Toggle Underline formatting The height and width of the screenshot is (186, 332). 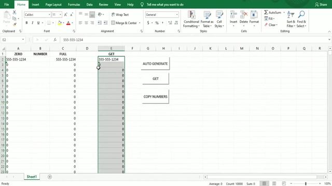pos(38,23)
